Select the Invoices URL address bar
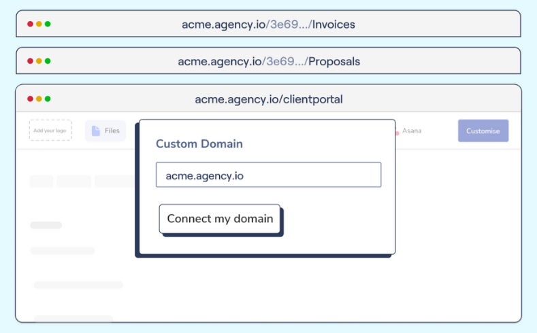This screenshot has width=537, height=333. coord(268,24)
